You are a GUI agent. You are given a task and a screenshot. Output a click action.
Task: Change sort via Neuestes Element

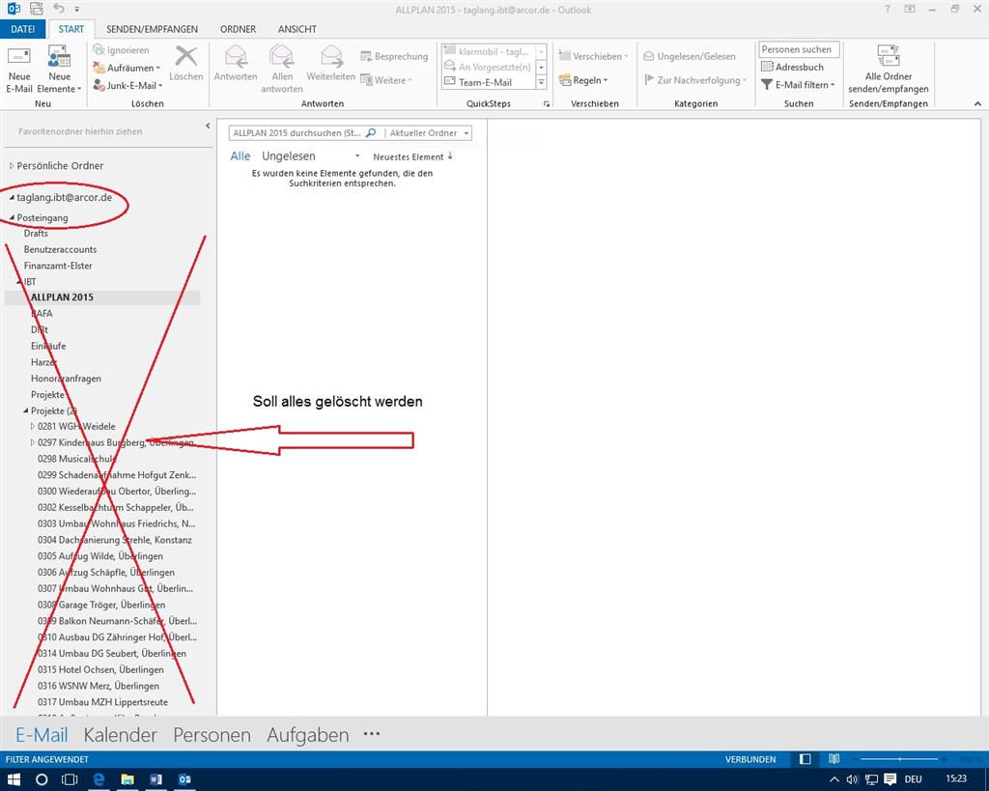tap(412, 156)
